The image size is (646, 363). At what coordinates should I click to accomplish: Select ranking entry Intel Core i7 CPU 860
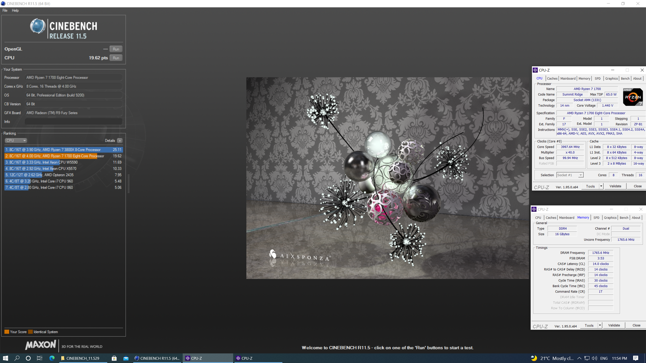pos(64,187)
